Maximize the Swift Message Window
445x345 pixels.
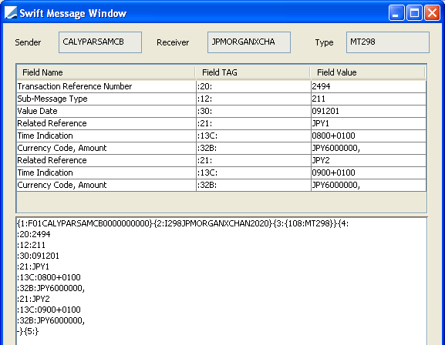(414, 13)
